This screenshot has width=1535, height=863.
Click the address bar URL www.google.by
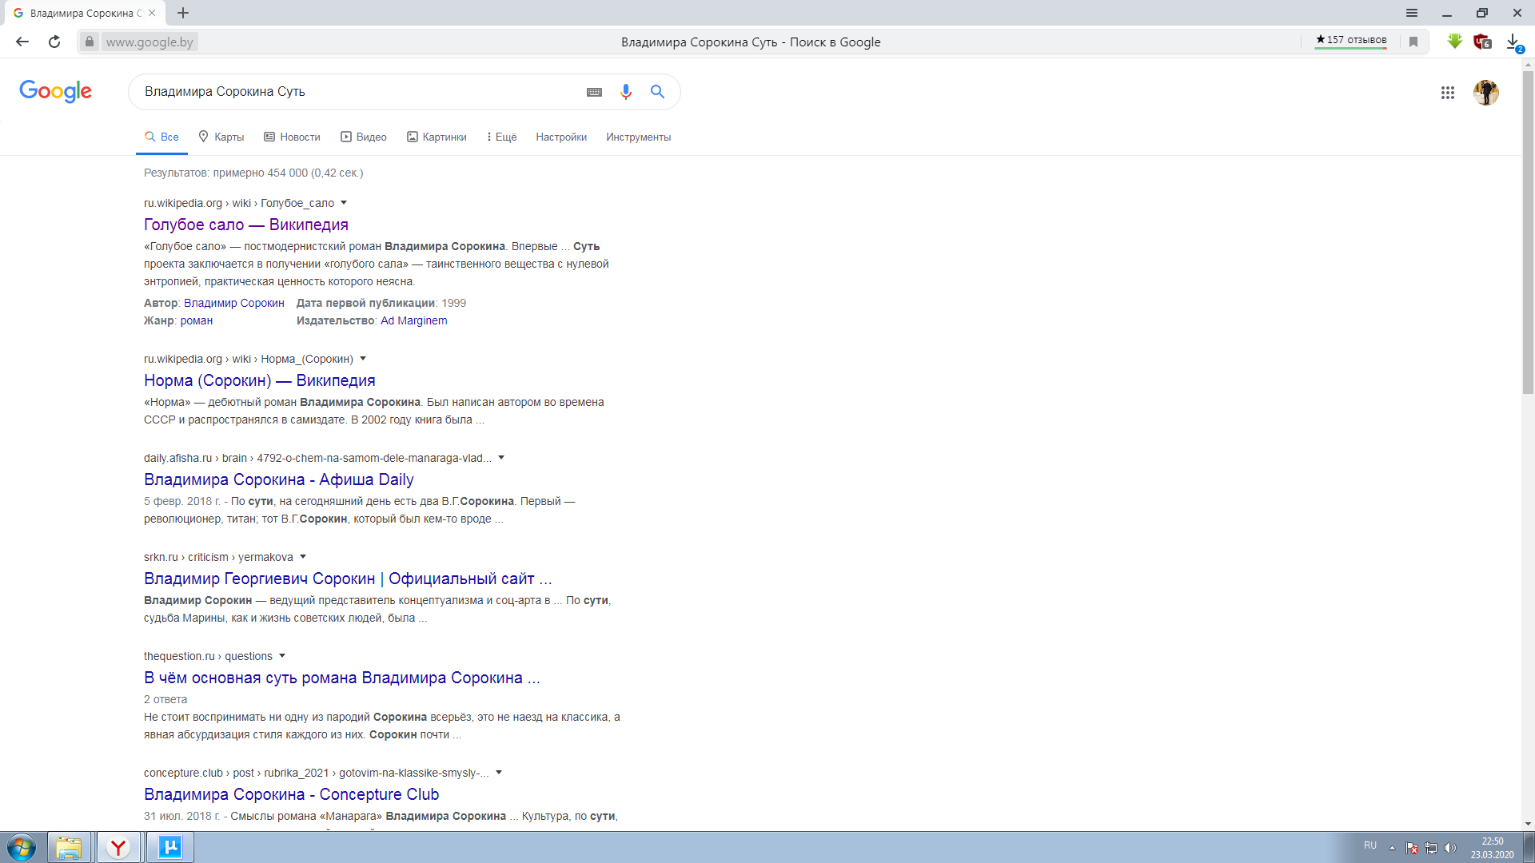150,42
